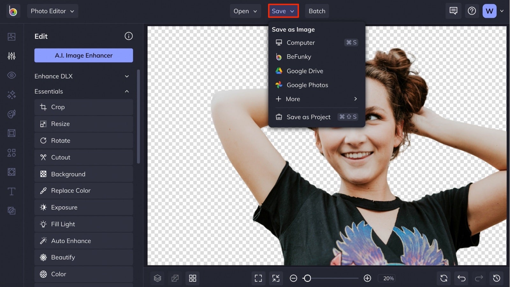510x287 pixels.
Task: Open the Touch Up eye icon panel
Action: [11, 75]
